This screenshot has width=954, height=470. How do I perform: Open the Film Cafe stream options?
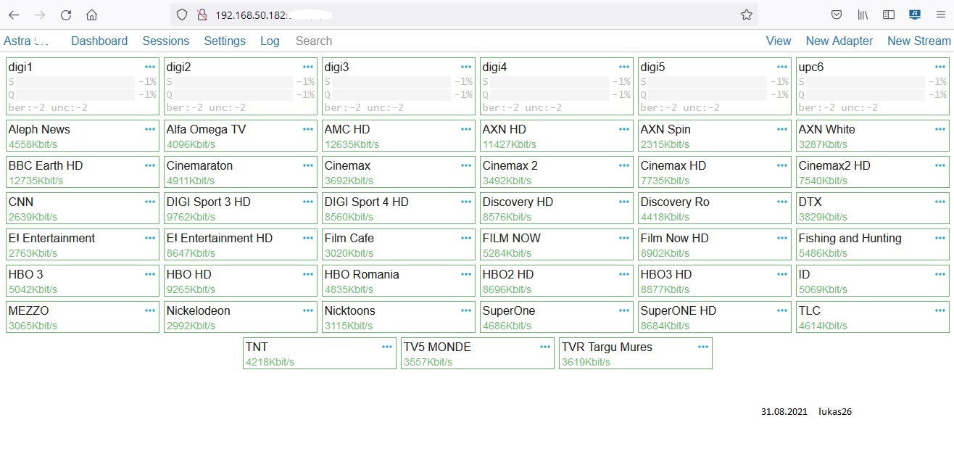[x=466, y=238]
